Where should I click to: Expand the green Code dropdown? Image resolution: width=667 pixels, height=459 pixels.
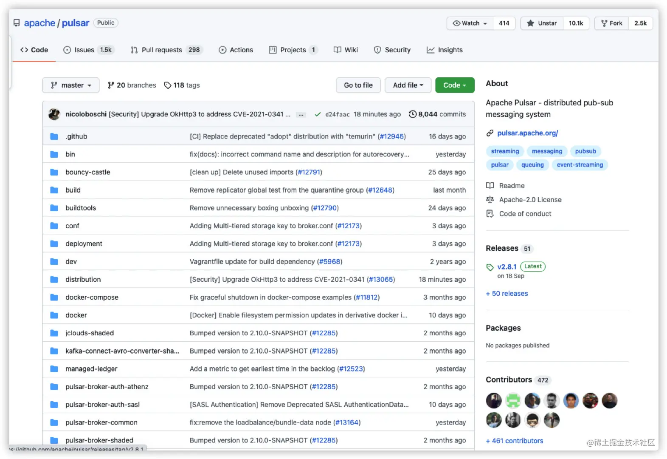pos(455,85)
